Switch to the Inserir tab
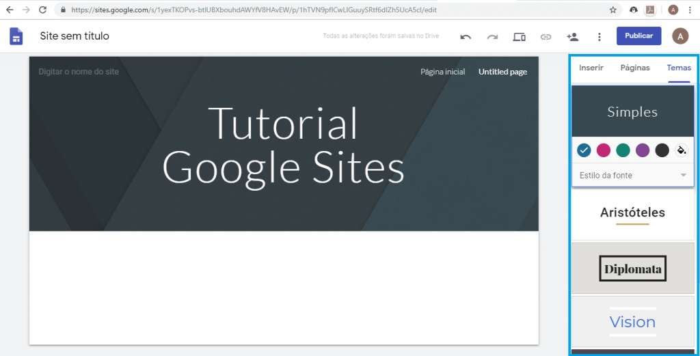 point(591,68)
